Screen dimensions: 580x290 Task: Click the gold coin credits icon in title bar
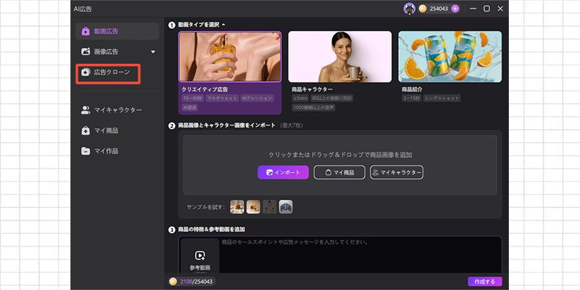pyautogui.click(x=423, y=9)
